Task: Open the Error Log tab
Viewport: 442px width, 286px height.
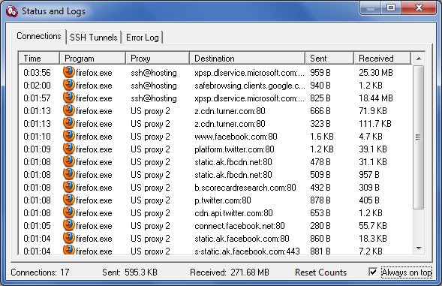Action: click(143, 38)
